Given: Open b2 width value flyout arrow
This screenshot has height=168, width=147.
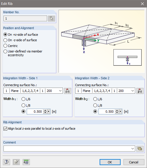Looking at the screenshot, I should 120,112.
